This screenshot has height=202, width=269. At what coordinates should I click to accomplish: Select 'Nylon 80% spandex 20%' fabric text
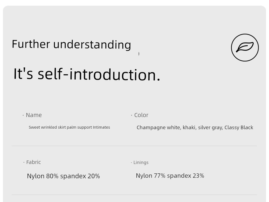point(63,176)
